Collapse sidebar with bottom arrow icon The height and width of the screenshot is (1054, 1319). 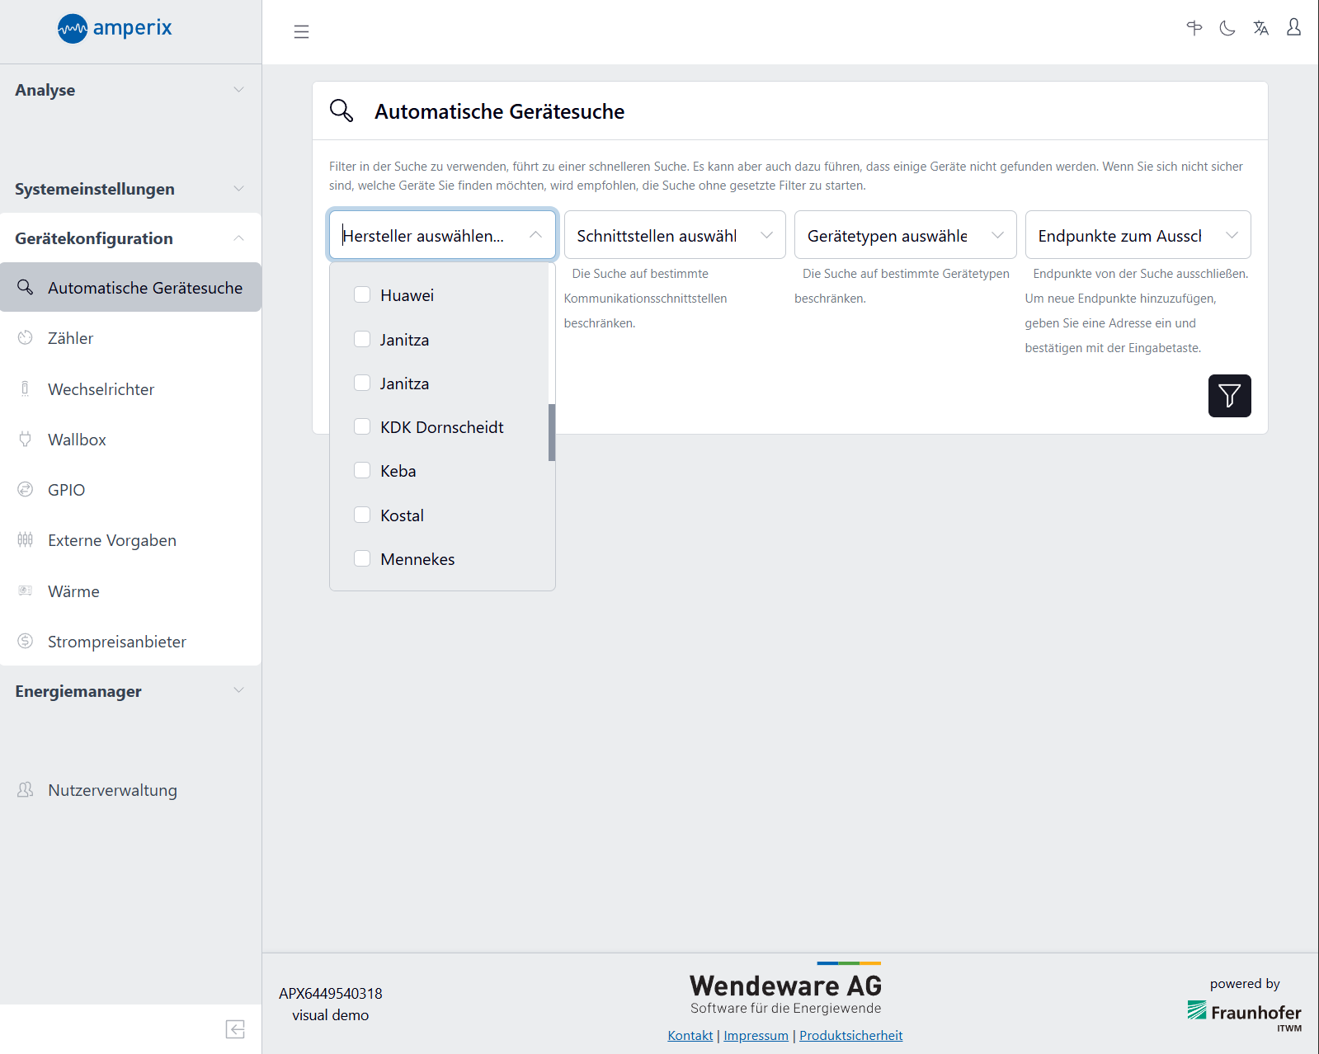235,1029
